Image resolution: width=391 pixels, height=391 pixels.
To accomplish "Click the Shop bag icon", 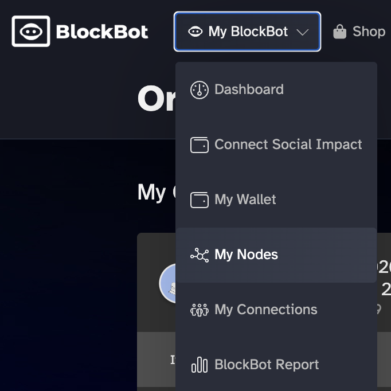I will coord(339,32).
